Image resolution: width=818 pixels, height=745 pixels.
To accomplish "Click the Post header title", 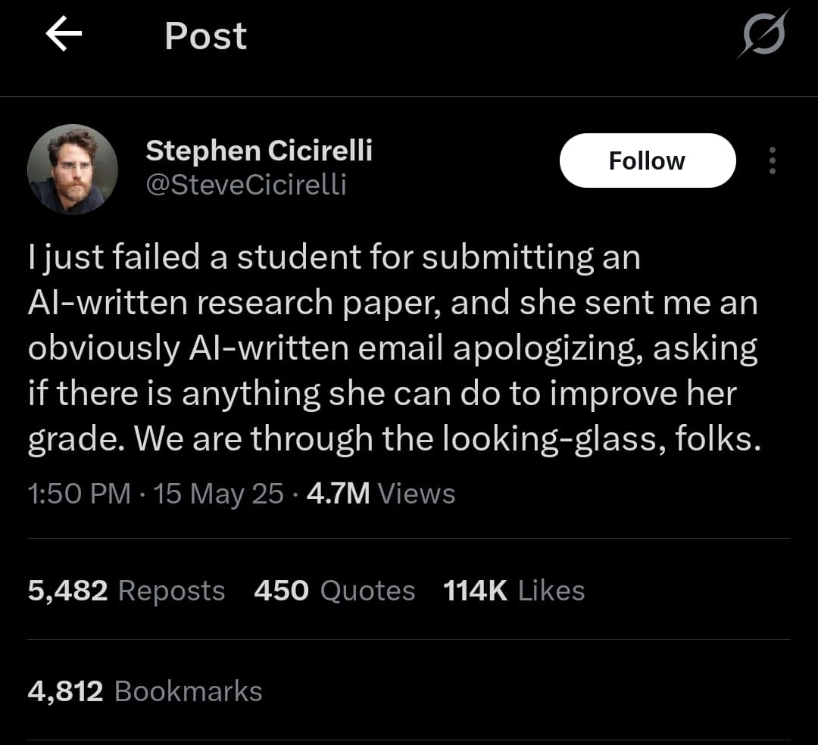I will [x=205, y=36].
